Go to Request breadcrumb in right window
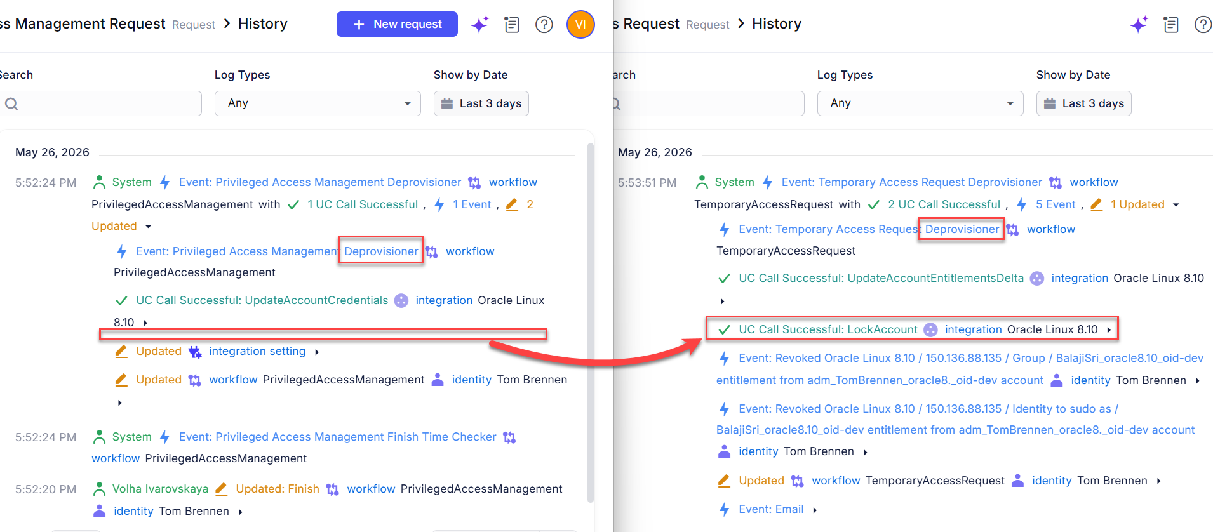Viewport: 1213px width, 532px height. pos(707,25)
